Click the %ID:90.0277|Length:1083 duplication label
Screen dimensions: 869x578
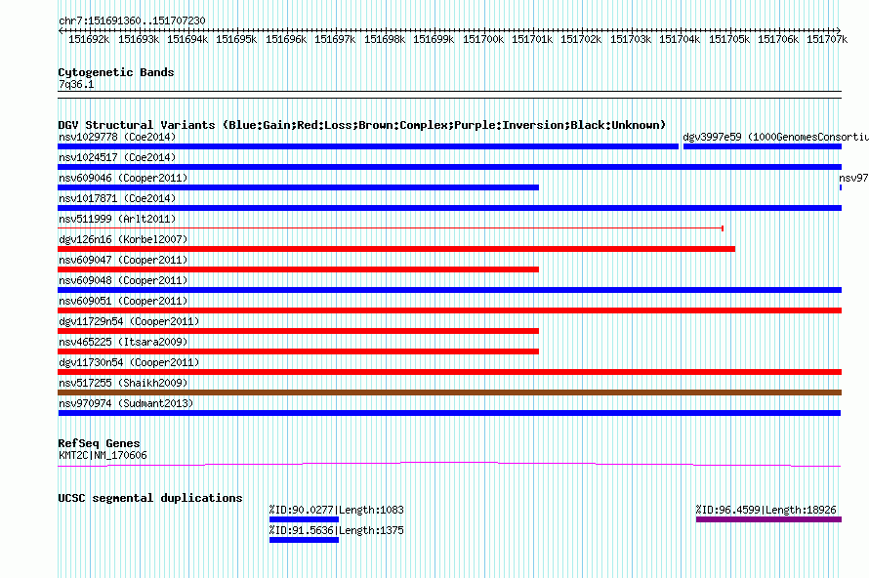pyautogui.click(x=337, y=510)
